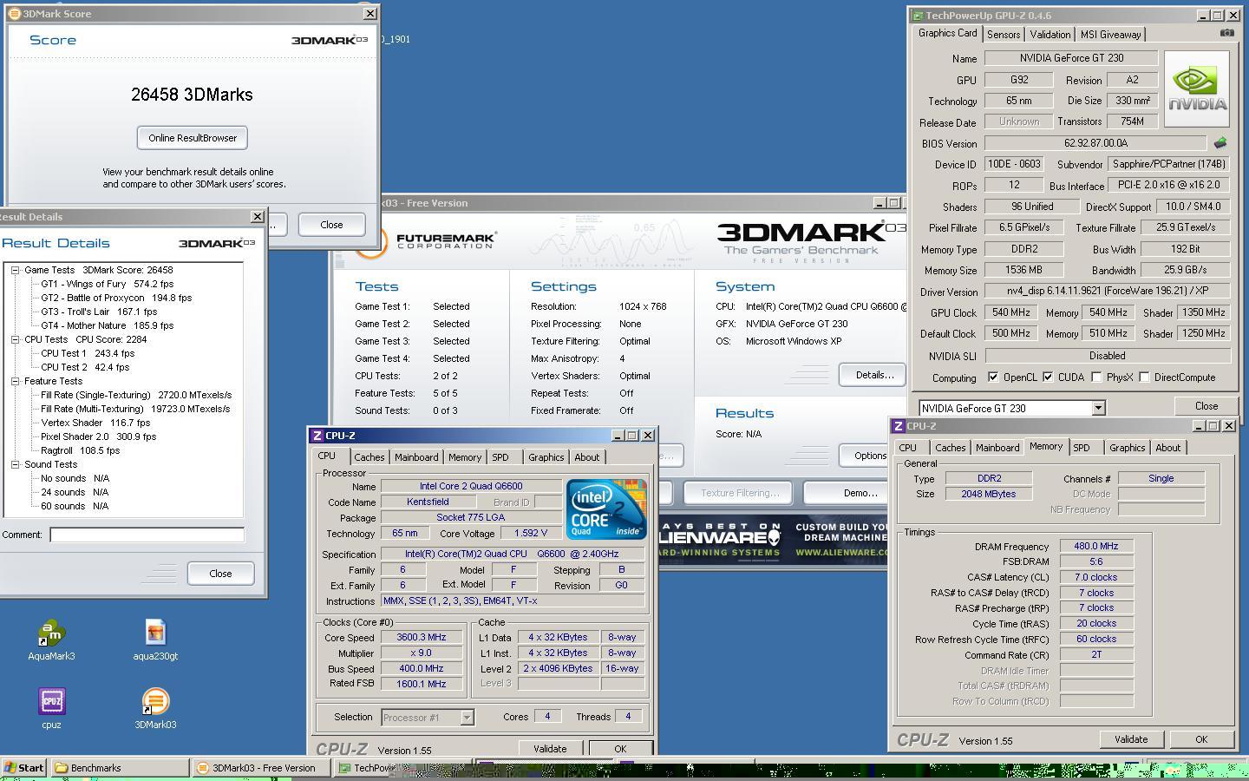Toggle the DirectCompute checkbox in GPU-Z

(x=1144, y=377)
